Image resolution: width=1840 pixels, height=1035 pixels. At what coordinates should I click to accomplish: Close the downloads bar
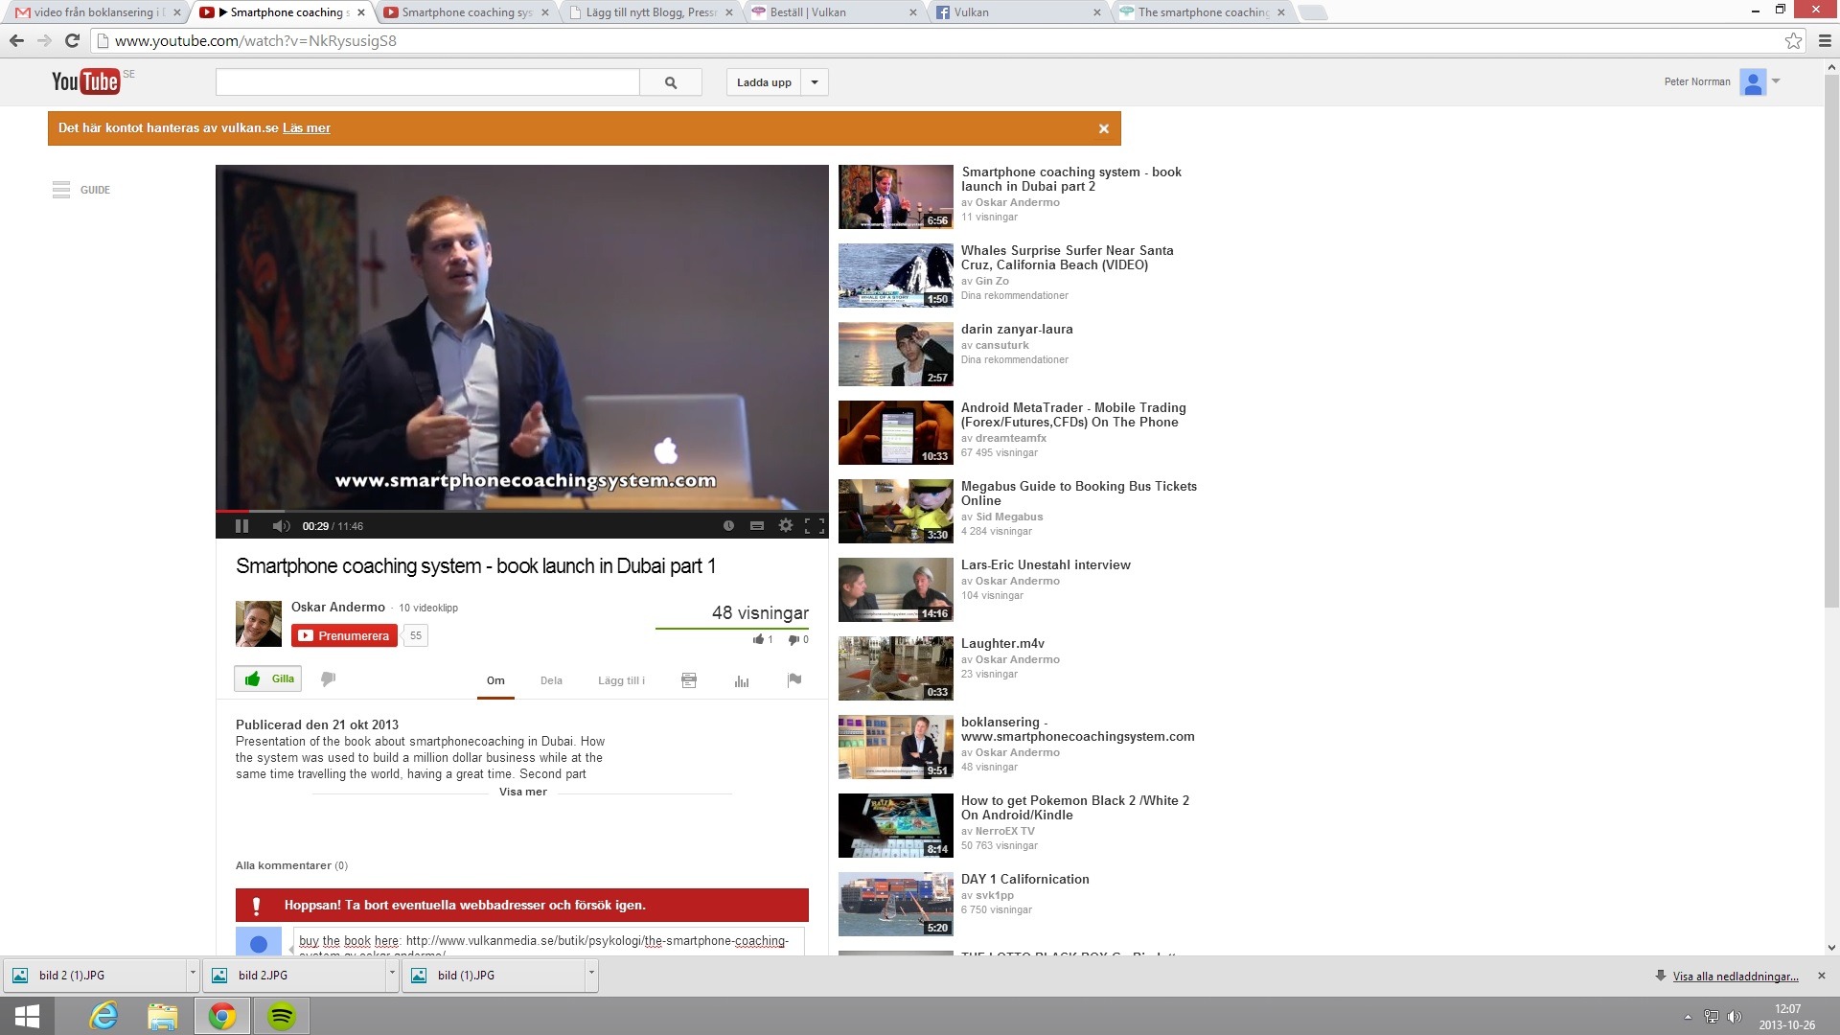(1822, 976)
